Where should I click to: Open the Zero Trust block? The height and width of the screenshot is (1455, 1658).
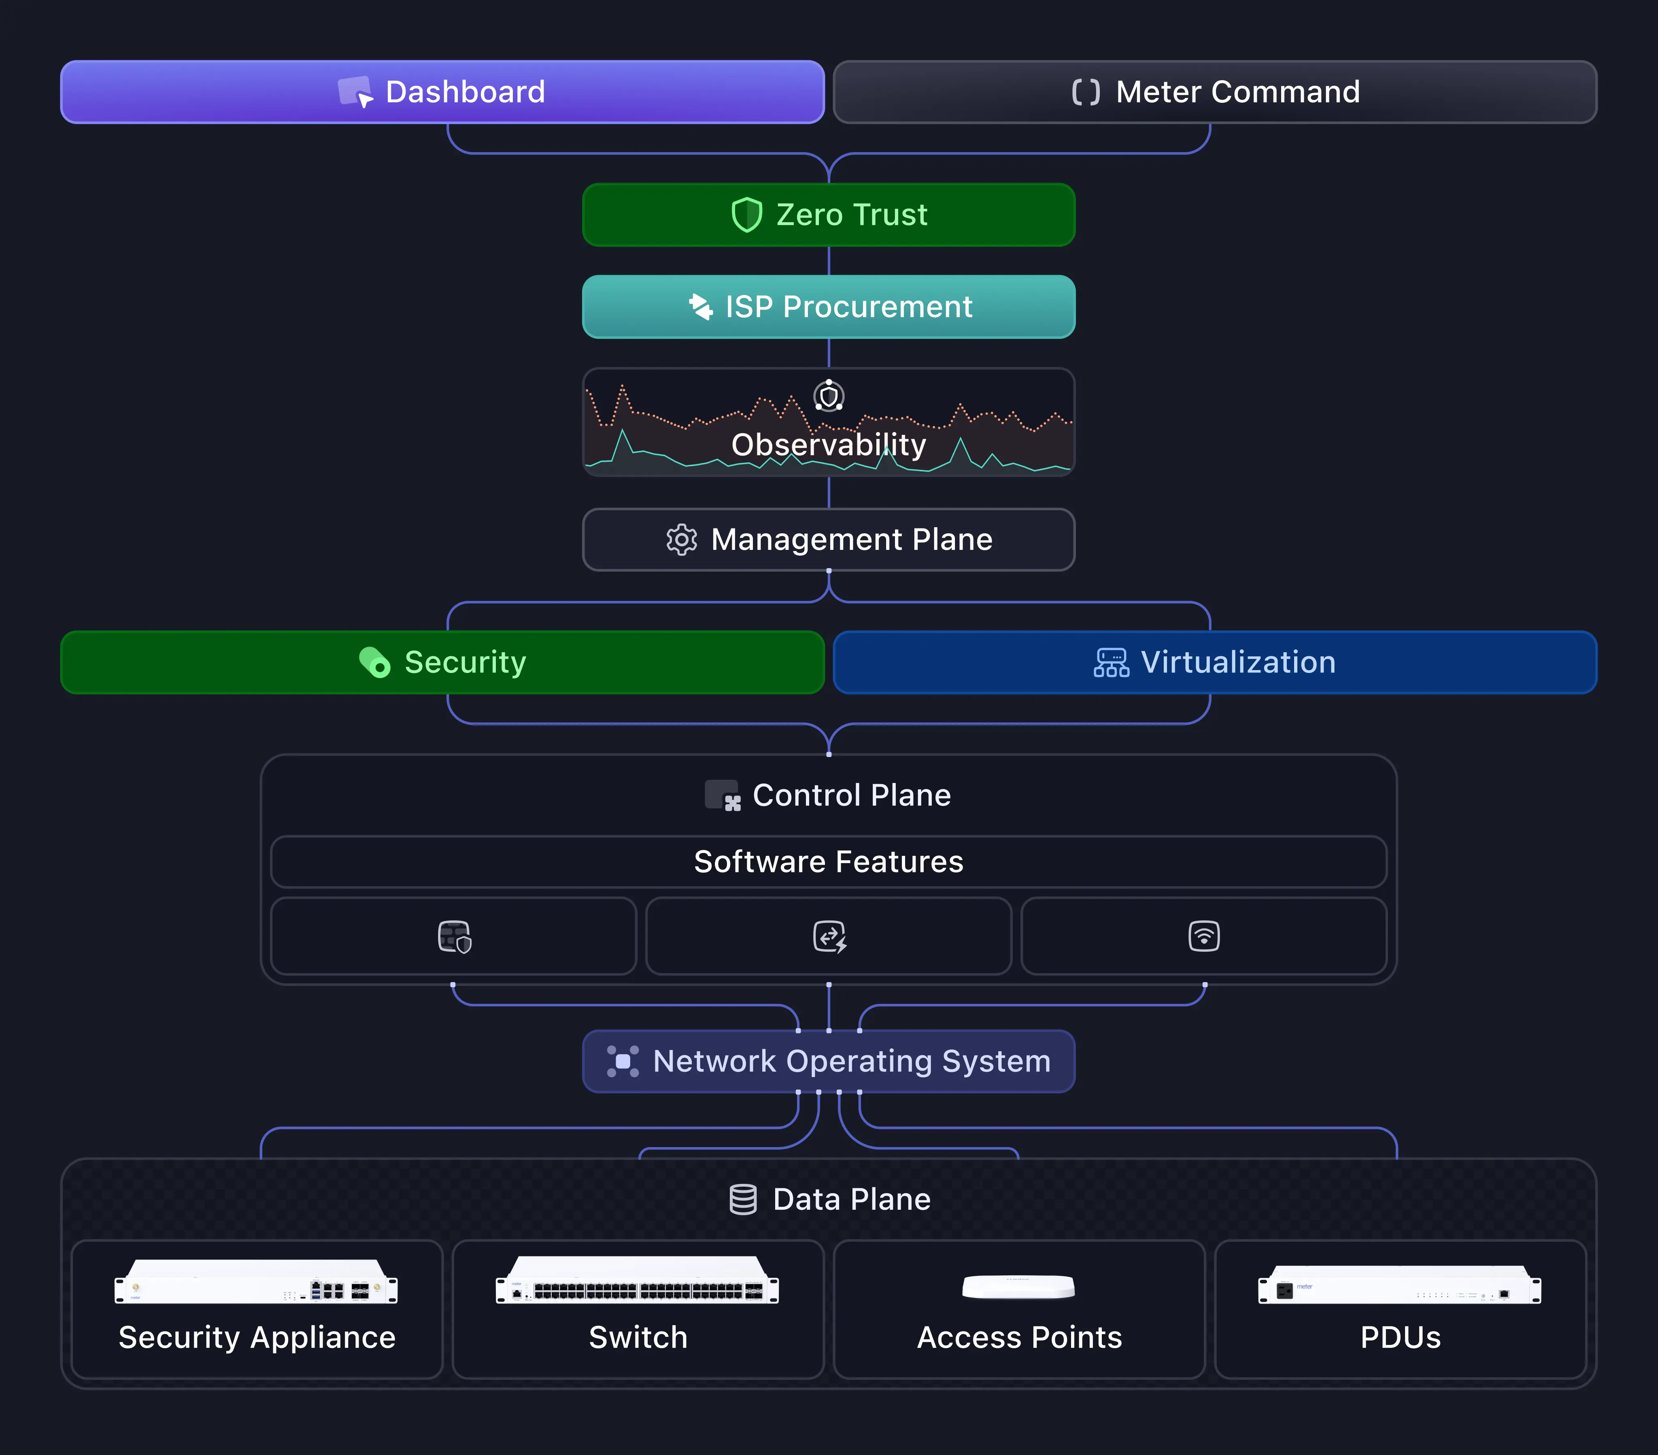829,215
